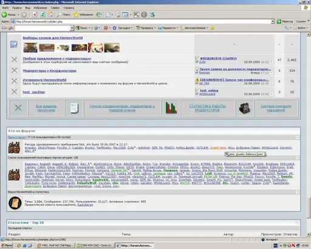
Task: Click 'ФЛУДОВСКИЕ ССЫЛКИ' last topic link
Action: [218, 58]
